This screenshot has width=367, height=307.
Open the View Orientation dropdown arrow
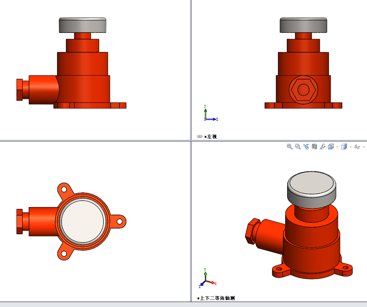coord(337,147)
